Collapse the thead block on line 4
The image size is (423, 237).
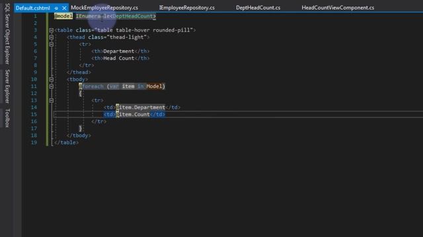pos(52,38)
